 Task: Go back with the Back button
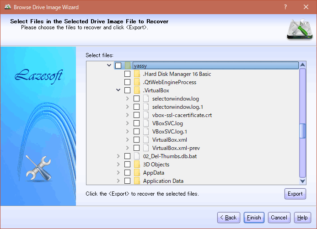coord(229,218)
